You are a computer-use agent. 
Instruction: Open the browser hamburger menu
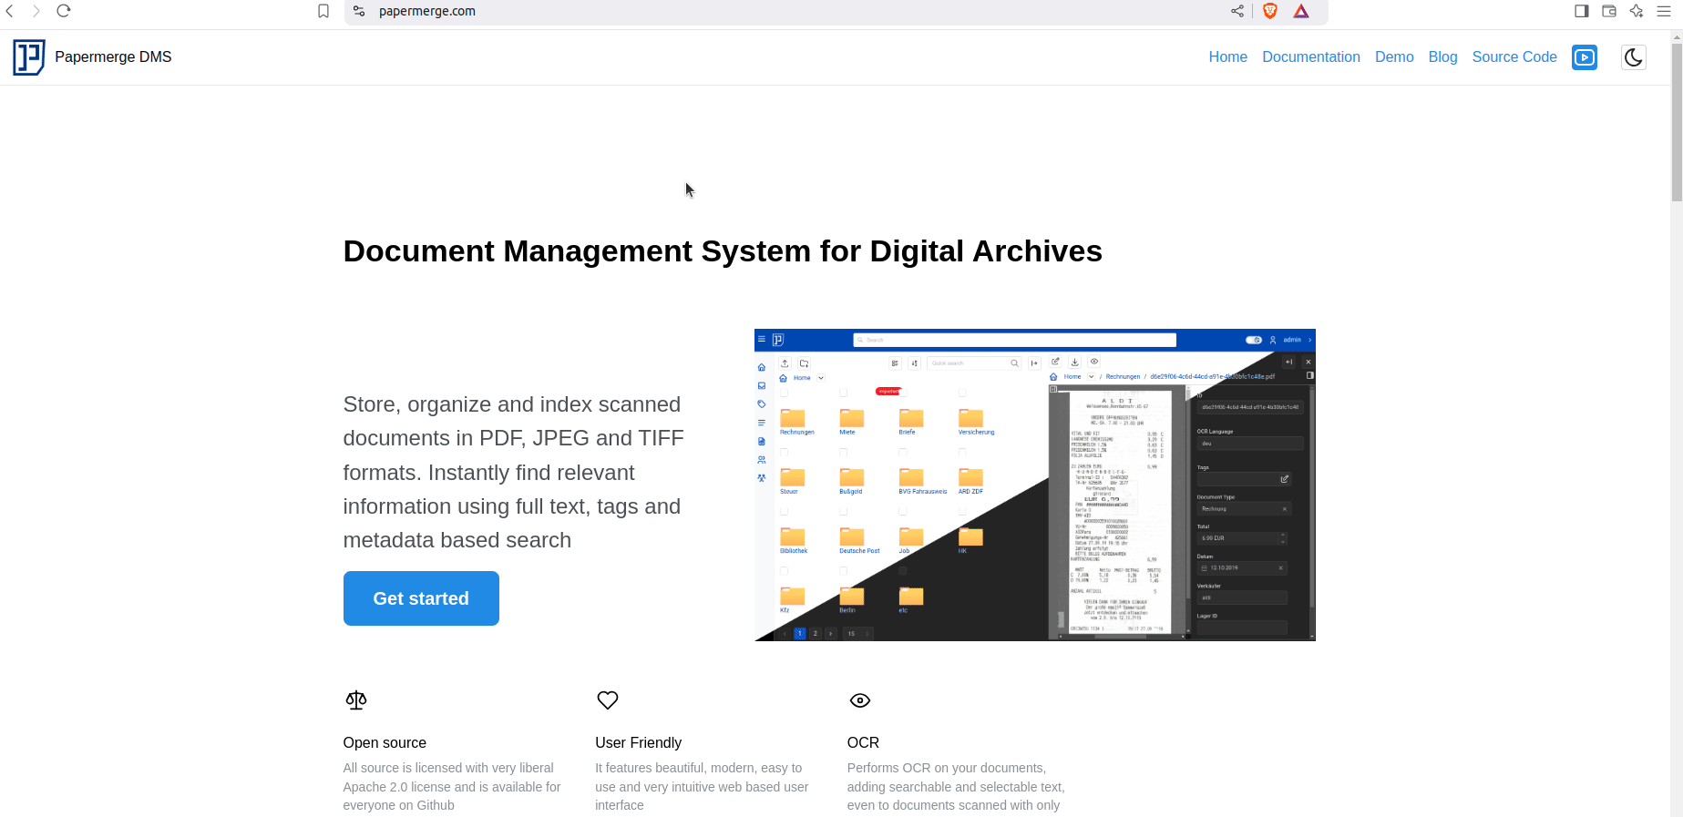click(x=1664, y=11)
